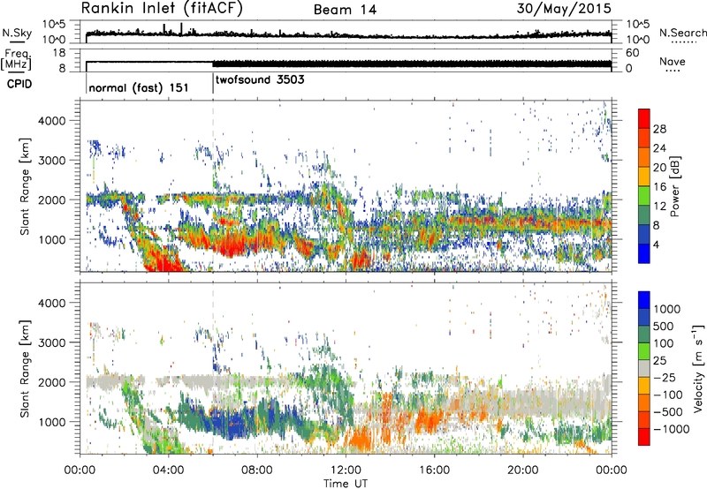The image size is (707, 489).
Task: Click the "3000" tick on velocity panel axis
Action: [x=52, y=342]
